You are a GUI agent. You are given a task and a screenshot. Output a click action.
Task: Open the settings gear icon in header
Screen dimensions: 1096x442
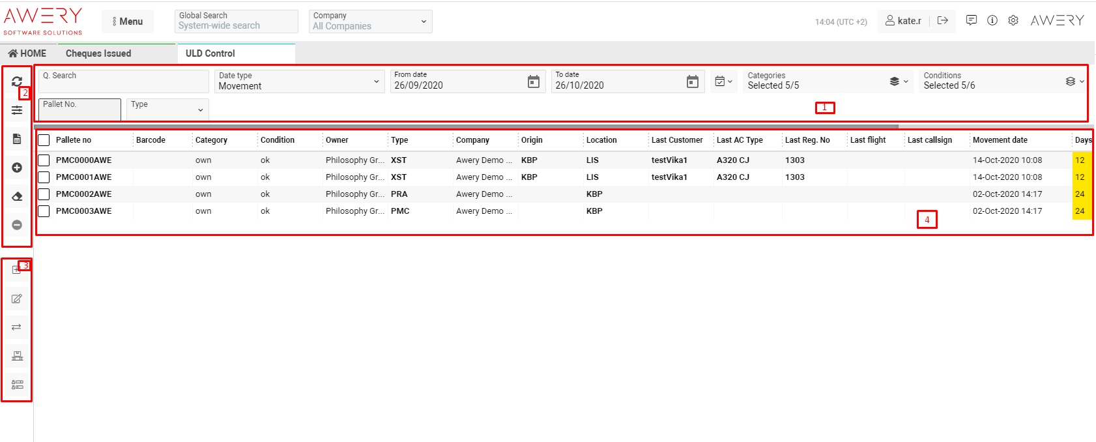(1013, 21)
